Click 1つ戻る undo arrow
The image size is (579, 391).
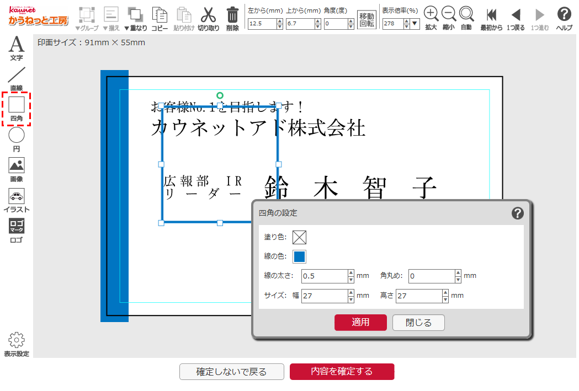(516, 19)
